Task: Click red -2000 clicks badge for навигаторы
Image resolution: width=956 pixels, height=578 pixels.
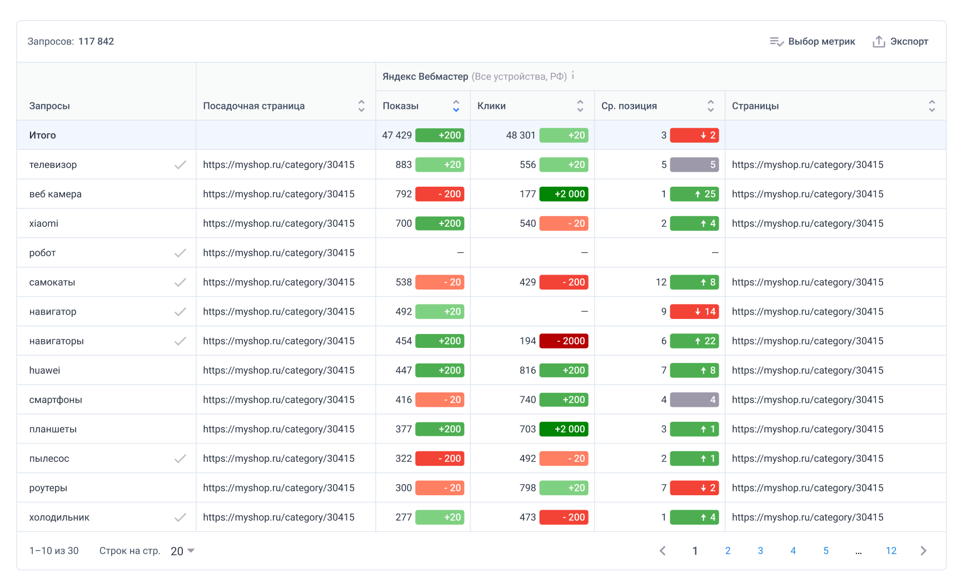Action: (x=564, y=341)
